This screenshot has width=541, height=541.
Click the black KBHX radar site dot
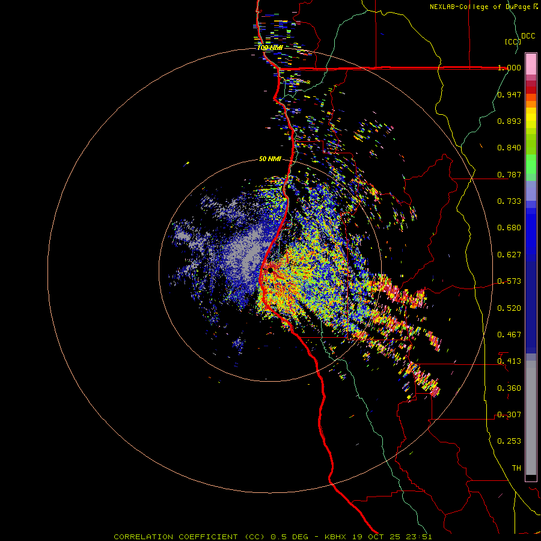pyautogui.click(x=270, y=270)
